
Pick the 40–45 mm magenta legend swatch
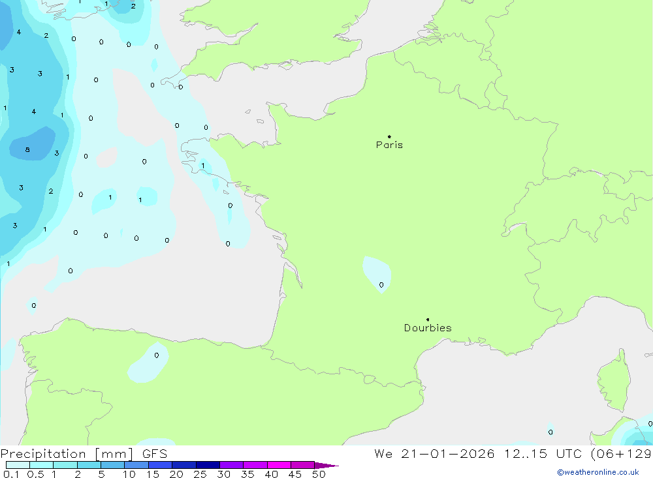(x=279, y=465)
